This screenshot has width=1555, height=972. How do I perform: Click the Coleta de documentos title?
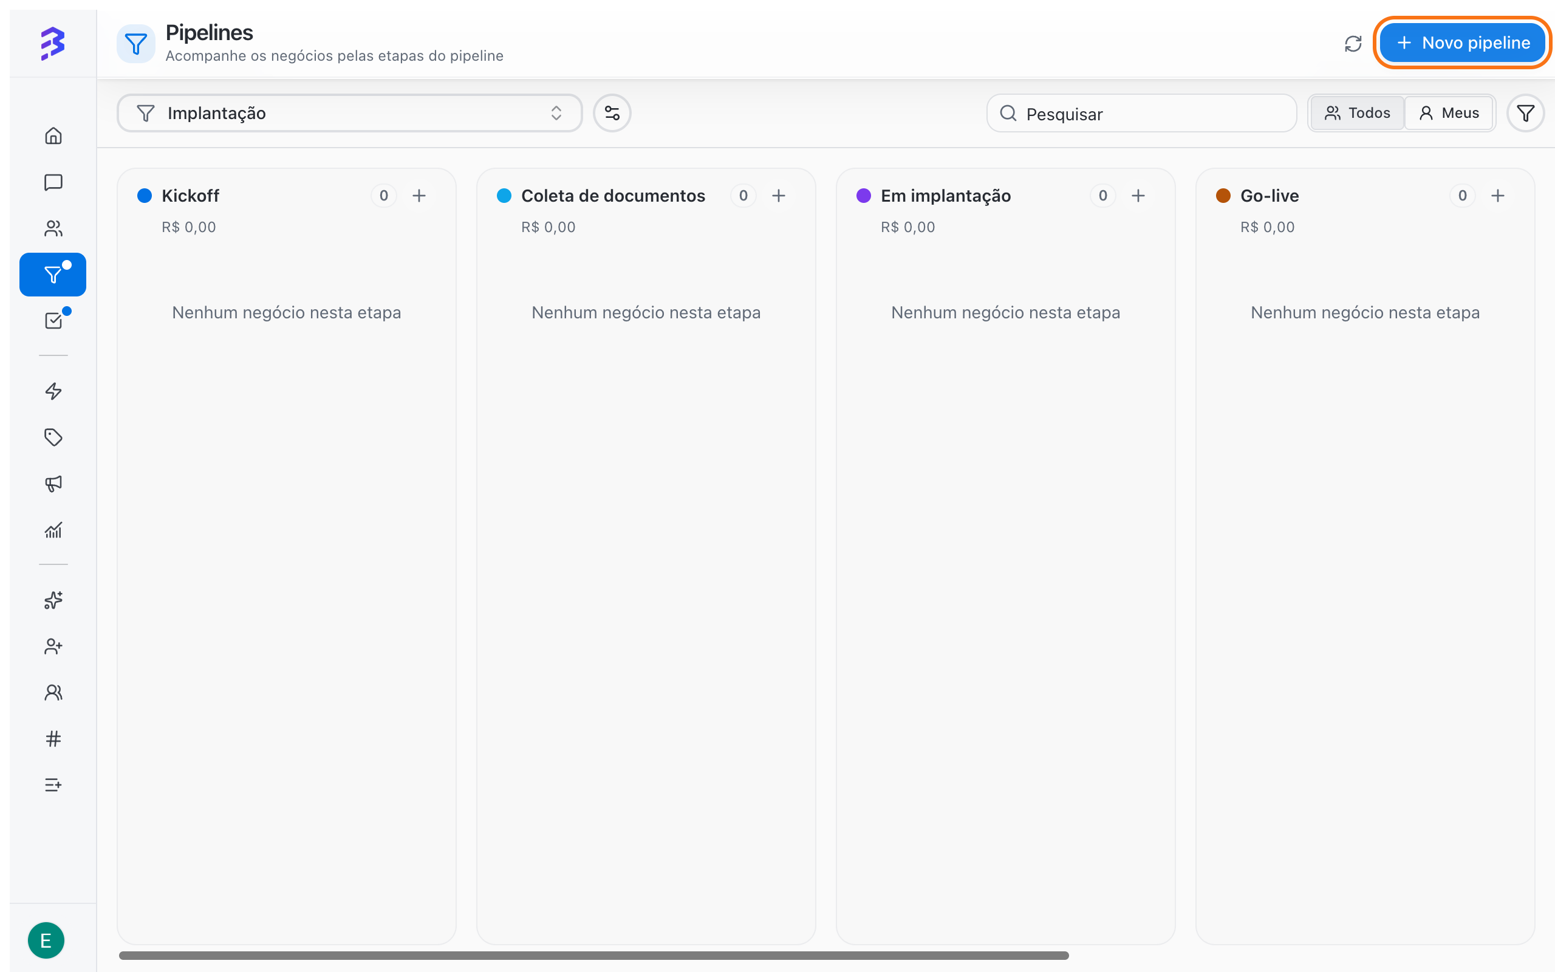(613, 196)
